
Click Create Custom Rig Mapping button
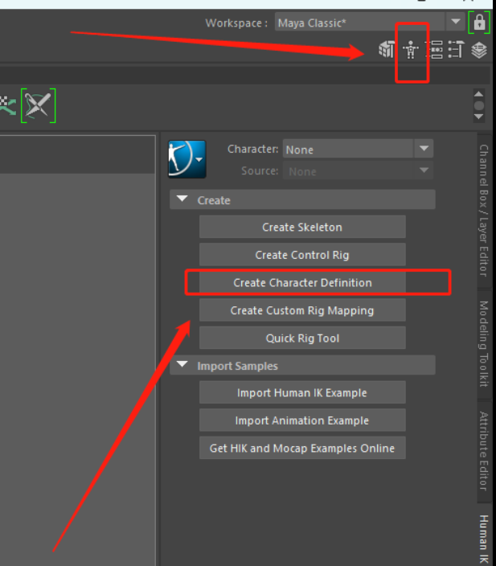point(302,310)
